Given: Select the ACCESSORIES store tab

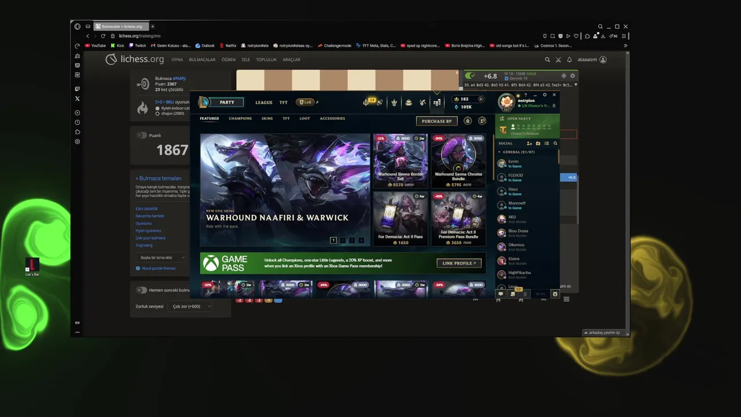Looking at the screenshot, I should pyautogui.click(x=332, y=119).
